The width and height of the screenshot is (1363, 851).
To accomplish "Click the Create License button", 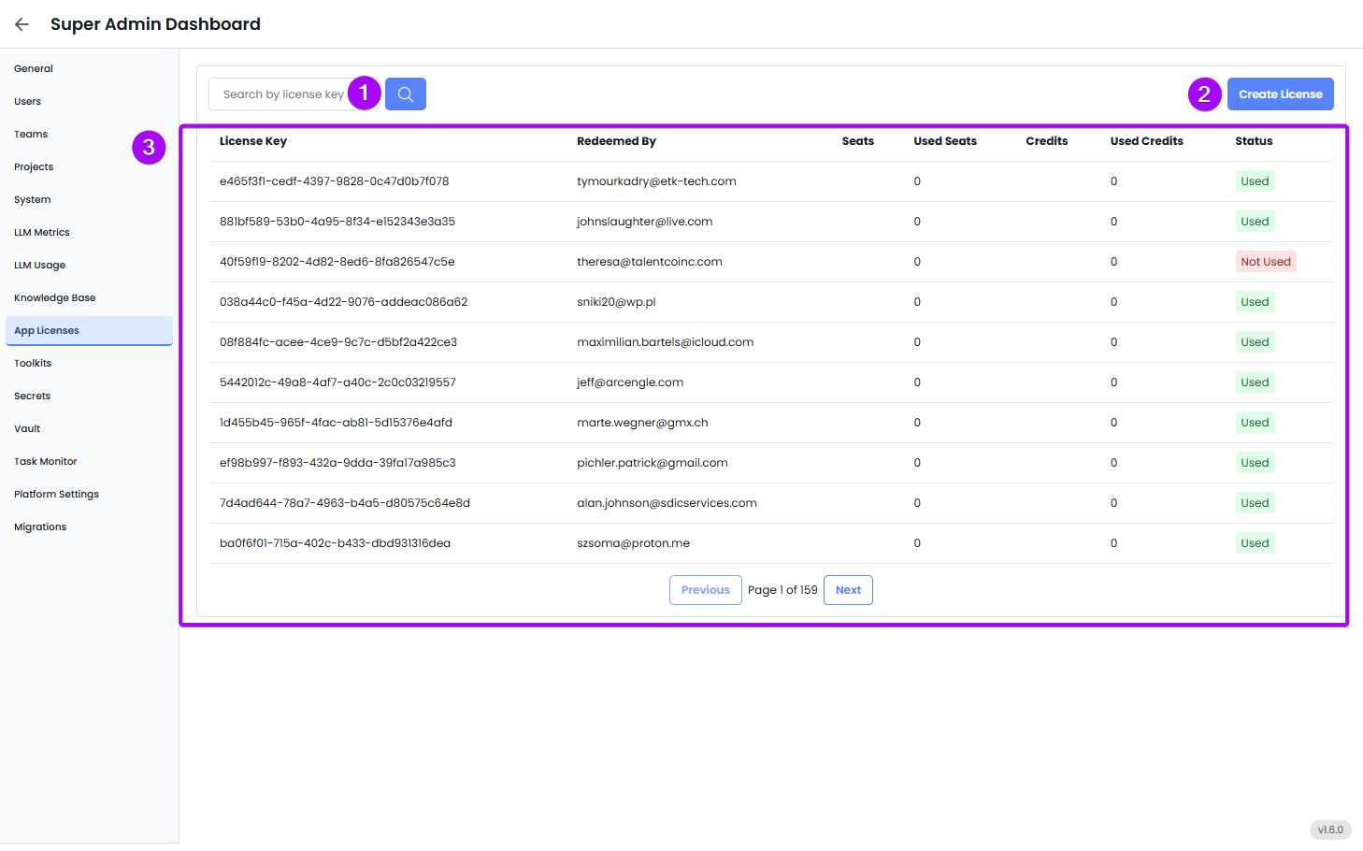I will tap(1280, 94).
